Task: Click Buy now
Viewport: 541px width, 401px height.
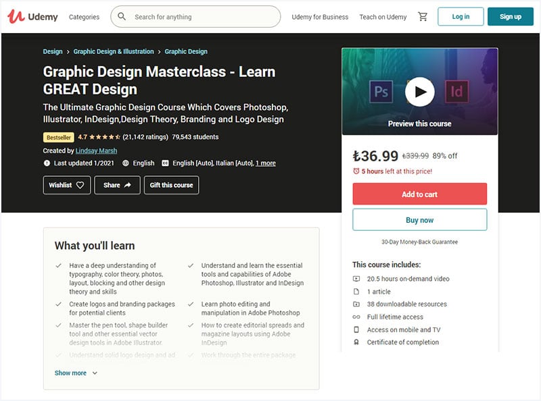Action: coord(419,220)
